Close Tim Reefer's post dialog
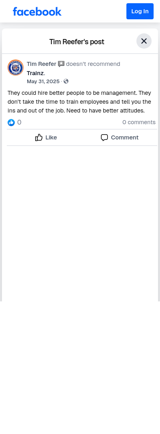 click(144, 41)
